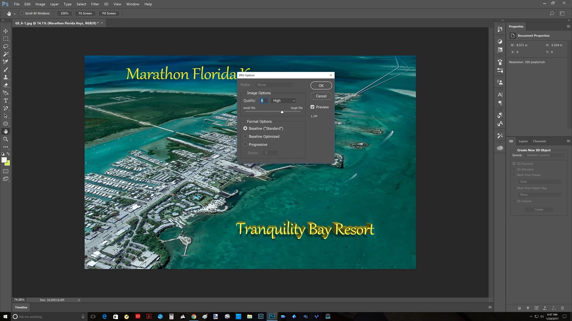Screen dimensions: 572x321
Task: Toggle Quick Mask mode icon
Action: pos(6,171)
